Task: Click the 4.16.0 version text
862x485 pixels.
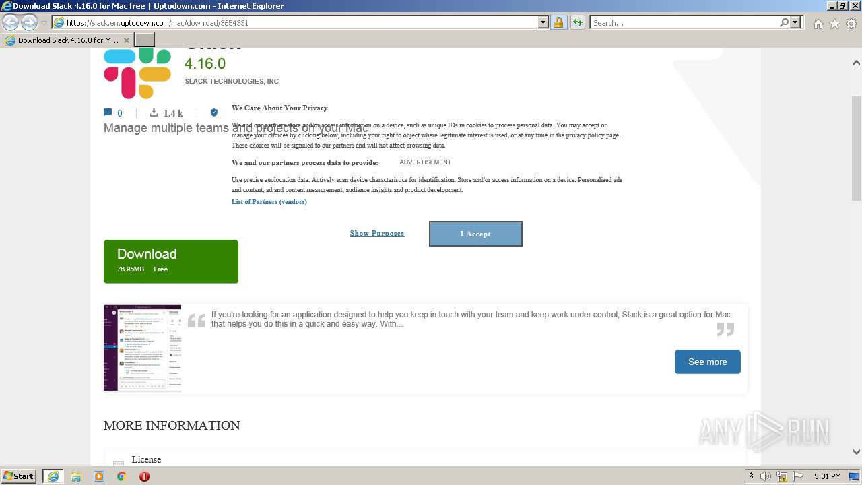Action: pyautogui.click(x=205, y=63)
